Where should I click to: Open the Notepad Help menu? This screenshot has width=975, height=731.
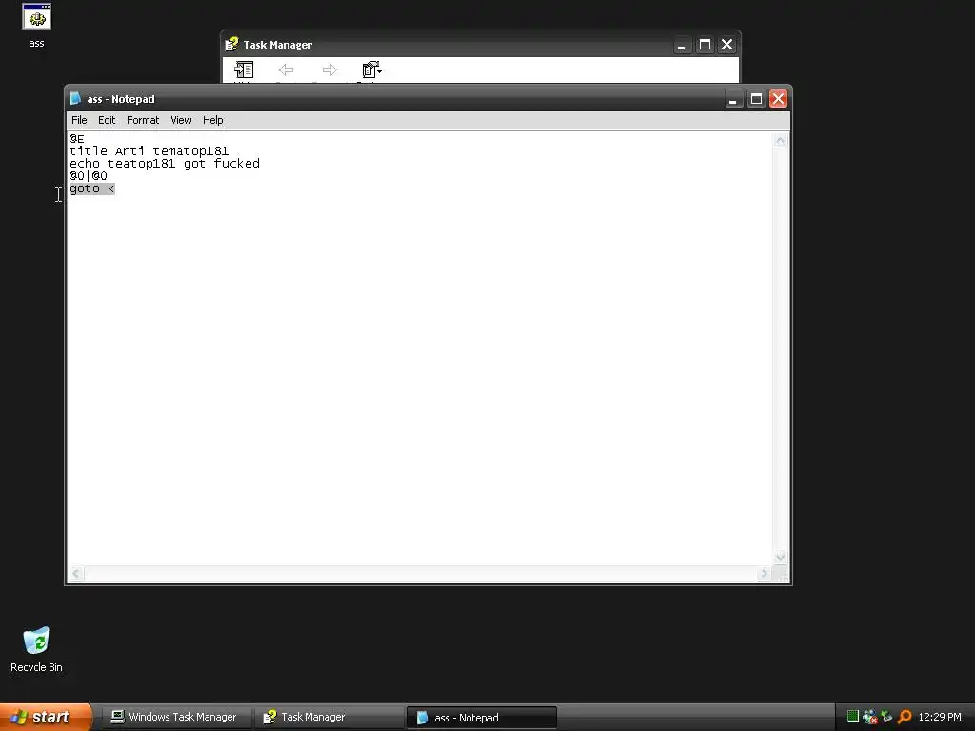click(212, 120)
